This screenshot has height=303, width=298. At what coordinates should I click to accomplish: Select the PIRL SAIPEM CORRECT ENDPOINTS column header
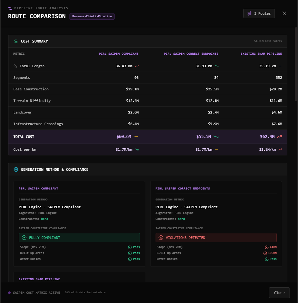191,54
